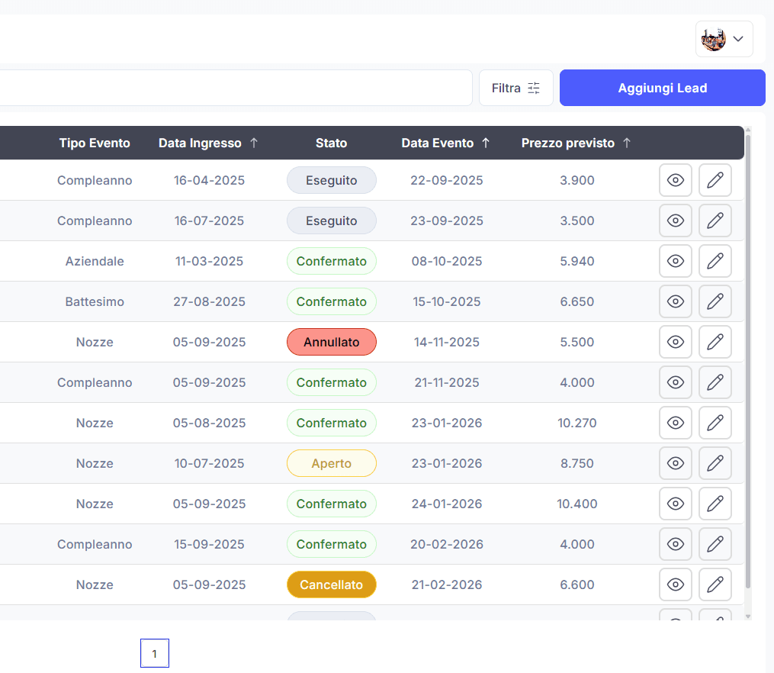The height and width of the screenshot is (673, 774).
Task: Add a new lead with Aggiungi Lead
Action: pyautogui.click(x=663, y=88)
